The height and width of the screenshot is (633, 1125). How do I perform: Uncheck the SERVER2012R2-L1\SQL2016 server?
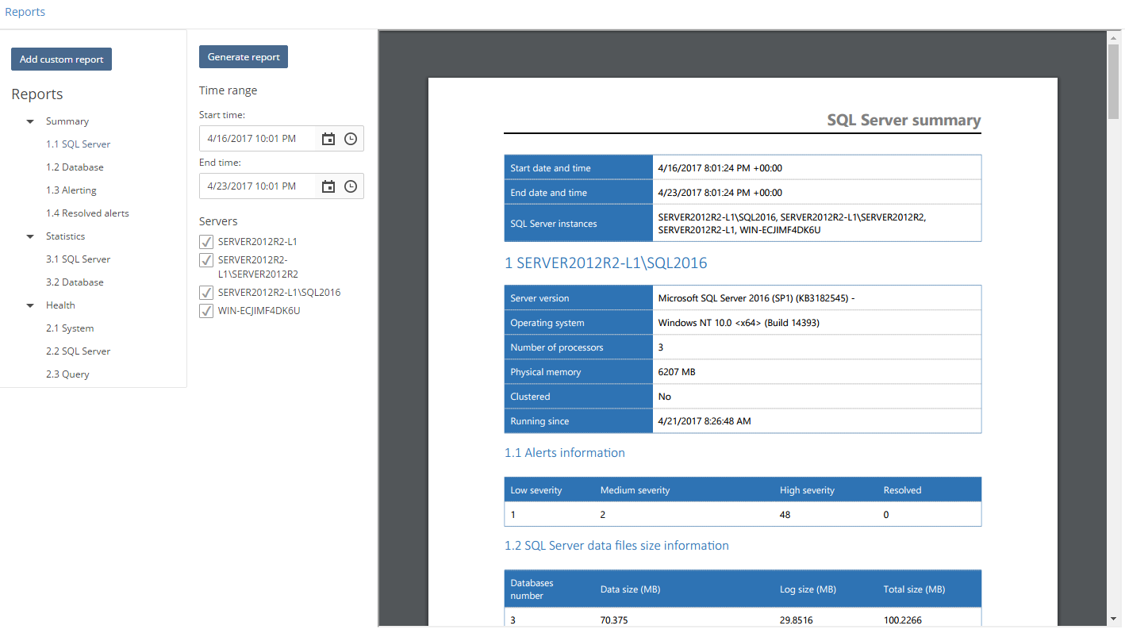(206, 292)
